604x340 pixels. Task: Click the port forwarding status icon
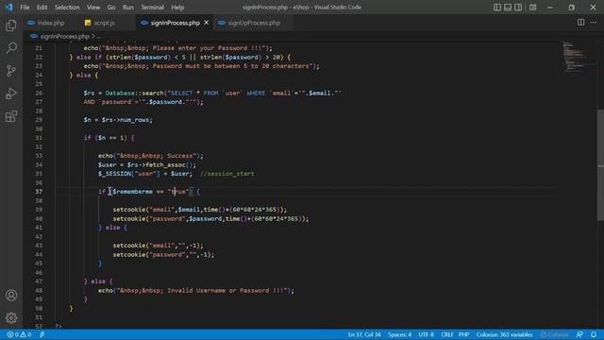click(x=42, y=334)
